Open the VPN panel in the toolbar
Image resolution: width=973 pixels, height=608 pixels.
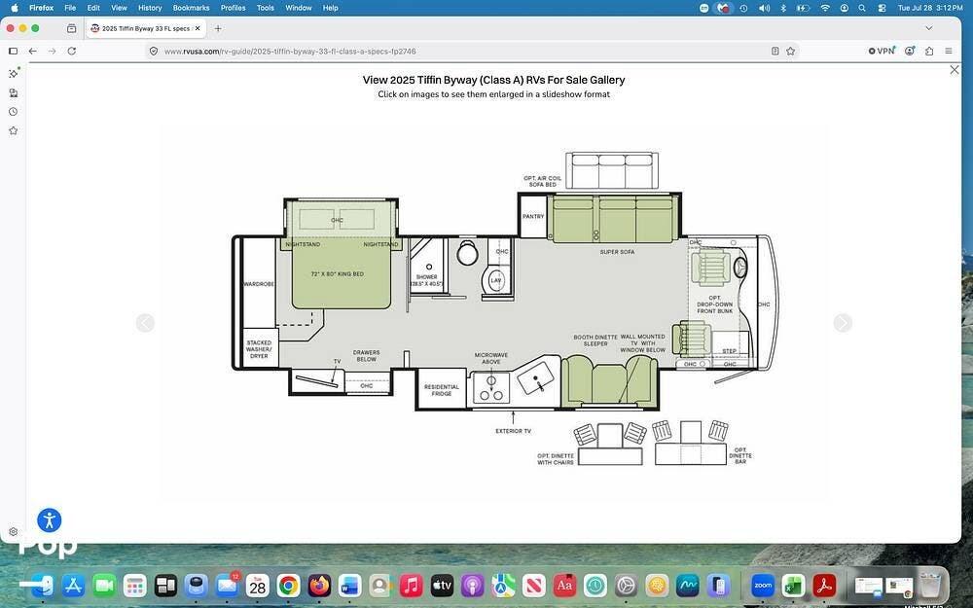pos(882,51)
